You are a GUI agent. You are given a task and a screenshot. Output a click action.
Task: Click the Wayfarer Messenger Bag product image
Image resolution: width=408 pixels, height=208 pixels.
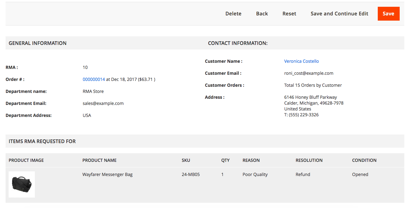coord(22,184)
